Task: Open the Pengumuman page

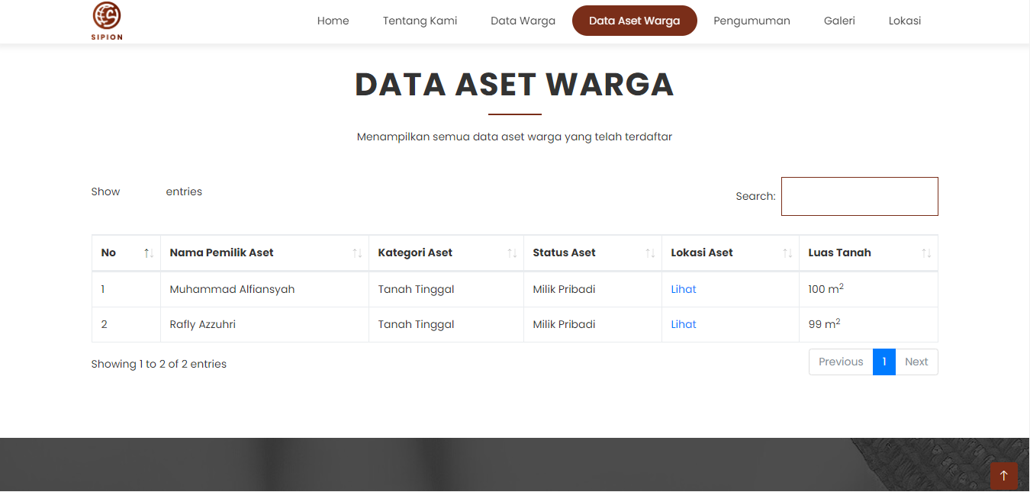Action: (752, 21)
